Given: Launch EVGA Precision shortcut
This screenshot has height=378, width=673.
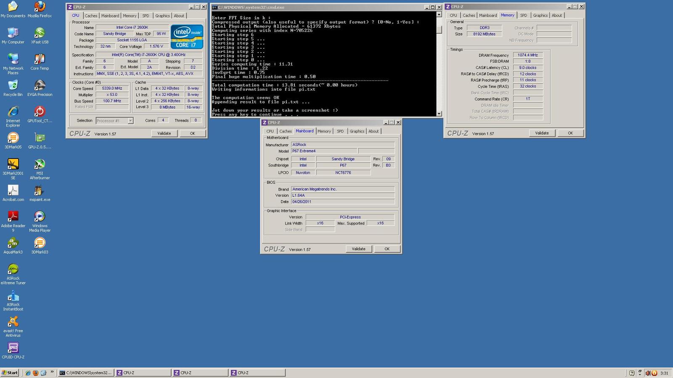Looking at the screenshot, I should point(40,88).
